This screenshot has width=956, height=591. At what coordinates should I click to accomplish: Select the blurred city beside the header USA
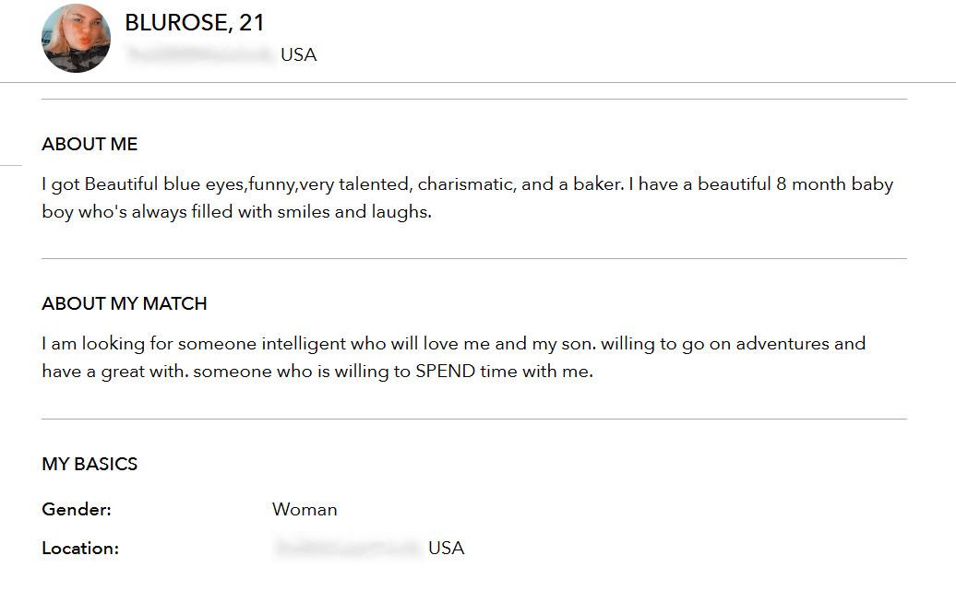(x=200, y=54)
